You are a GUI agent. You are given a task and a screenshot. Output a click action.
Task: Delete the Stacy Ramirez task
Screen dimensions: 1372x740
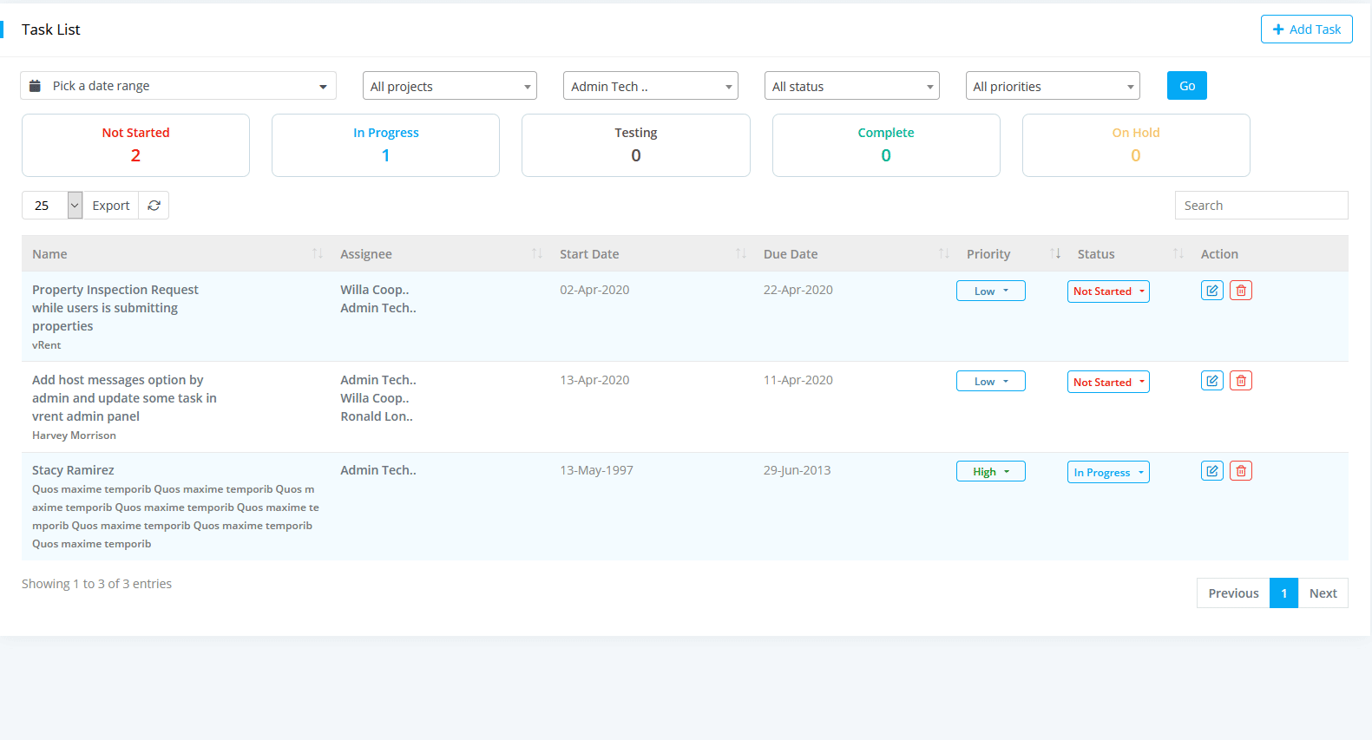click(x=1241, y=471)
